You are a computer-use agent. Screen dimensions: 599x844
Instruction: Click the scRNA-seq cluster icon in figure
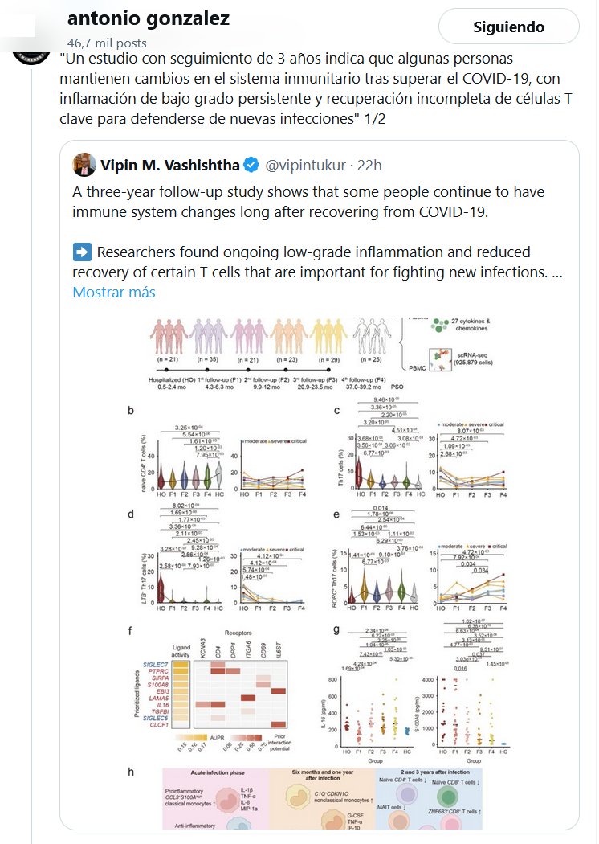pyautogui.click(x=438, y=355)
